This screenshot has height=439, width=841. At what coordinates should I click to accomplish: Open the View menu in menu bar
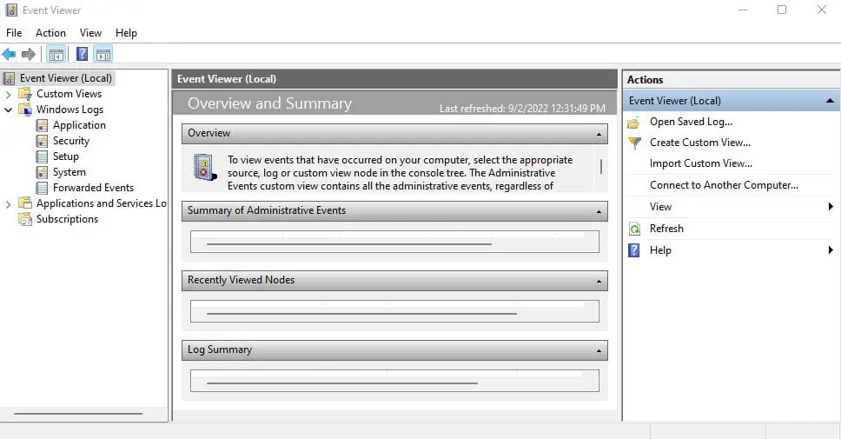pyautogui.click(x=90, y=33)
